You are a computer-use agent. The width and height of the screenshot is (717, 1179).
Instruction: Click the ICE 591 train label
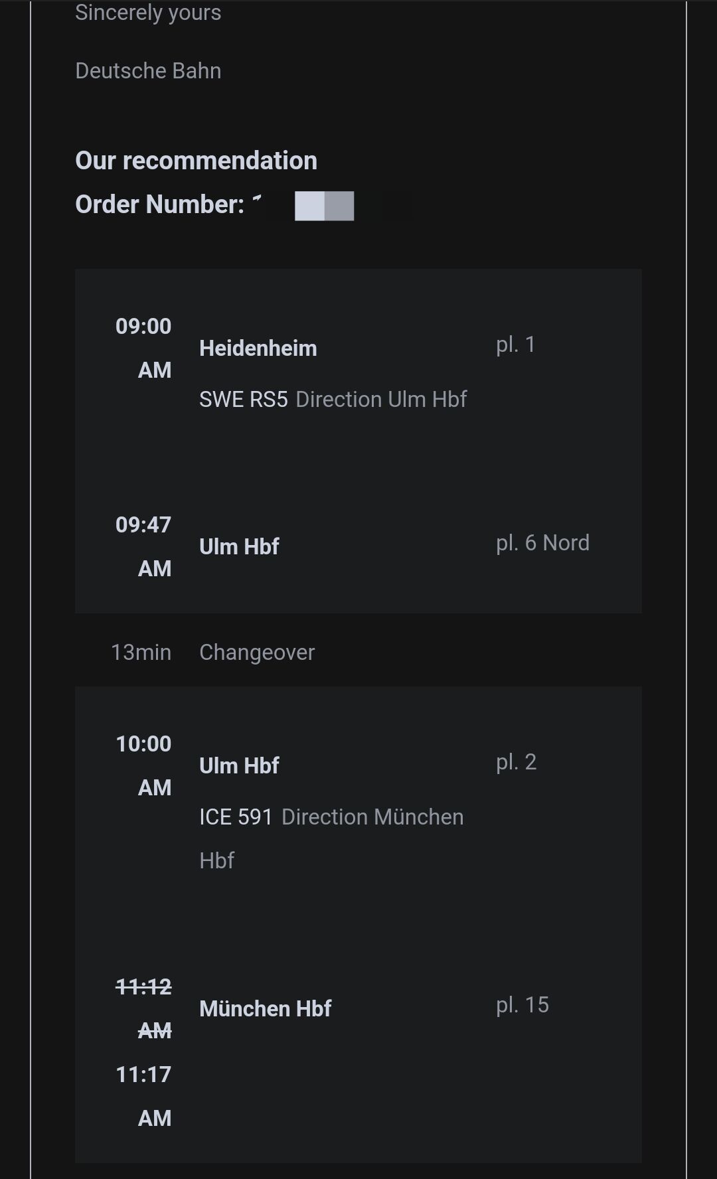point(236,817)
